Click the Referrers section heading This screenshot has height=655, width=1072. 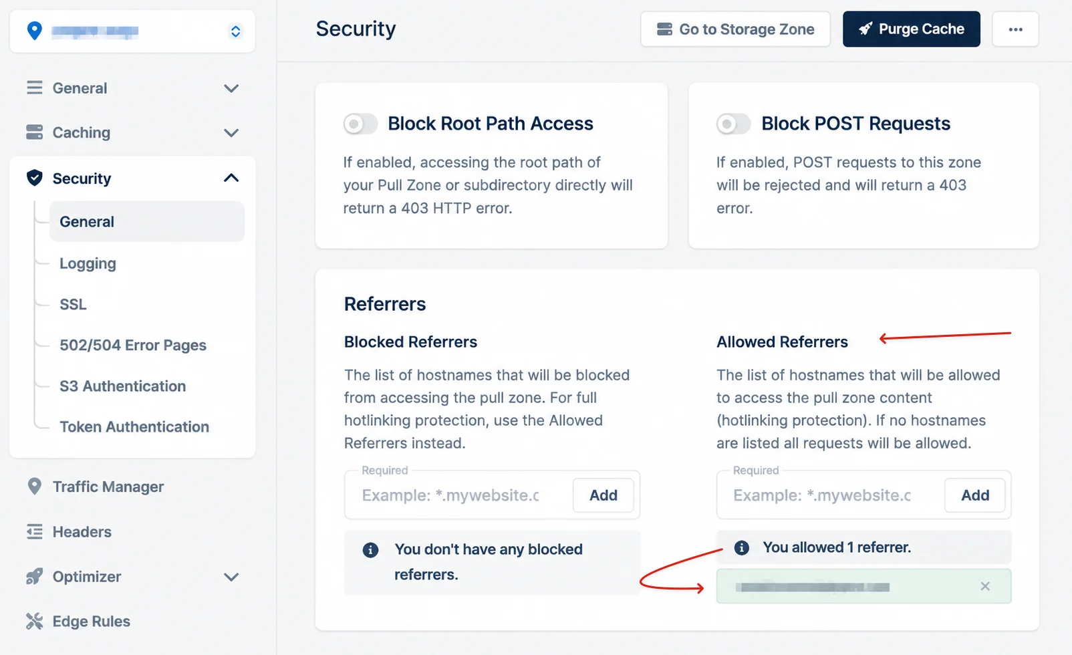[385, 304]
